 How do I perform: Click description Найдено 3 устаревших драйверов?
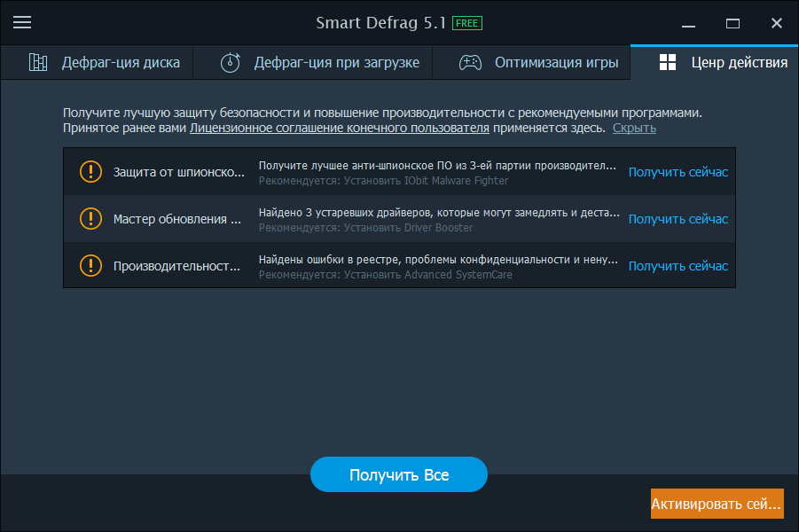pos(439,213)
